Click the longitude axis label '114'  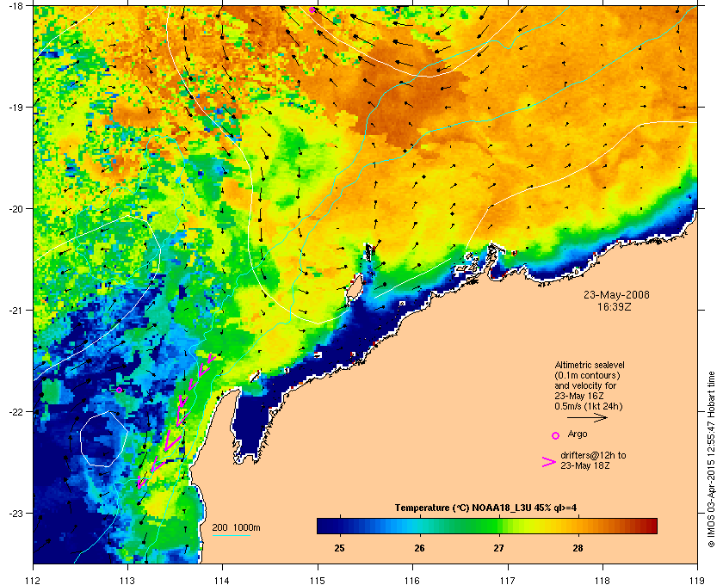click(222, 581)
